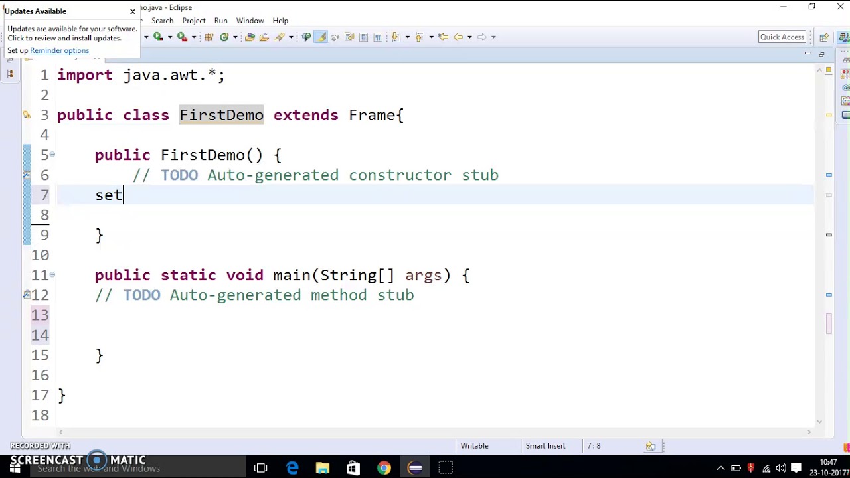Expand the Forward history dropdown arrow
Screen dimensions: 850x478
coord(493,37)
